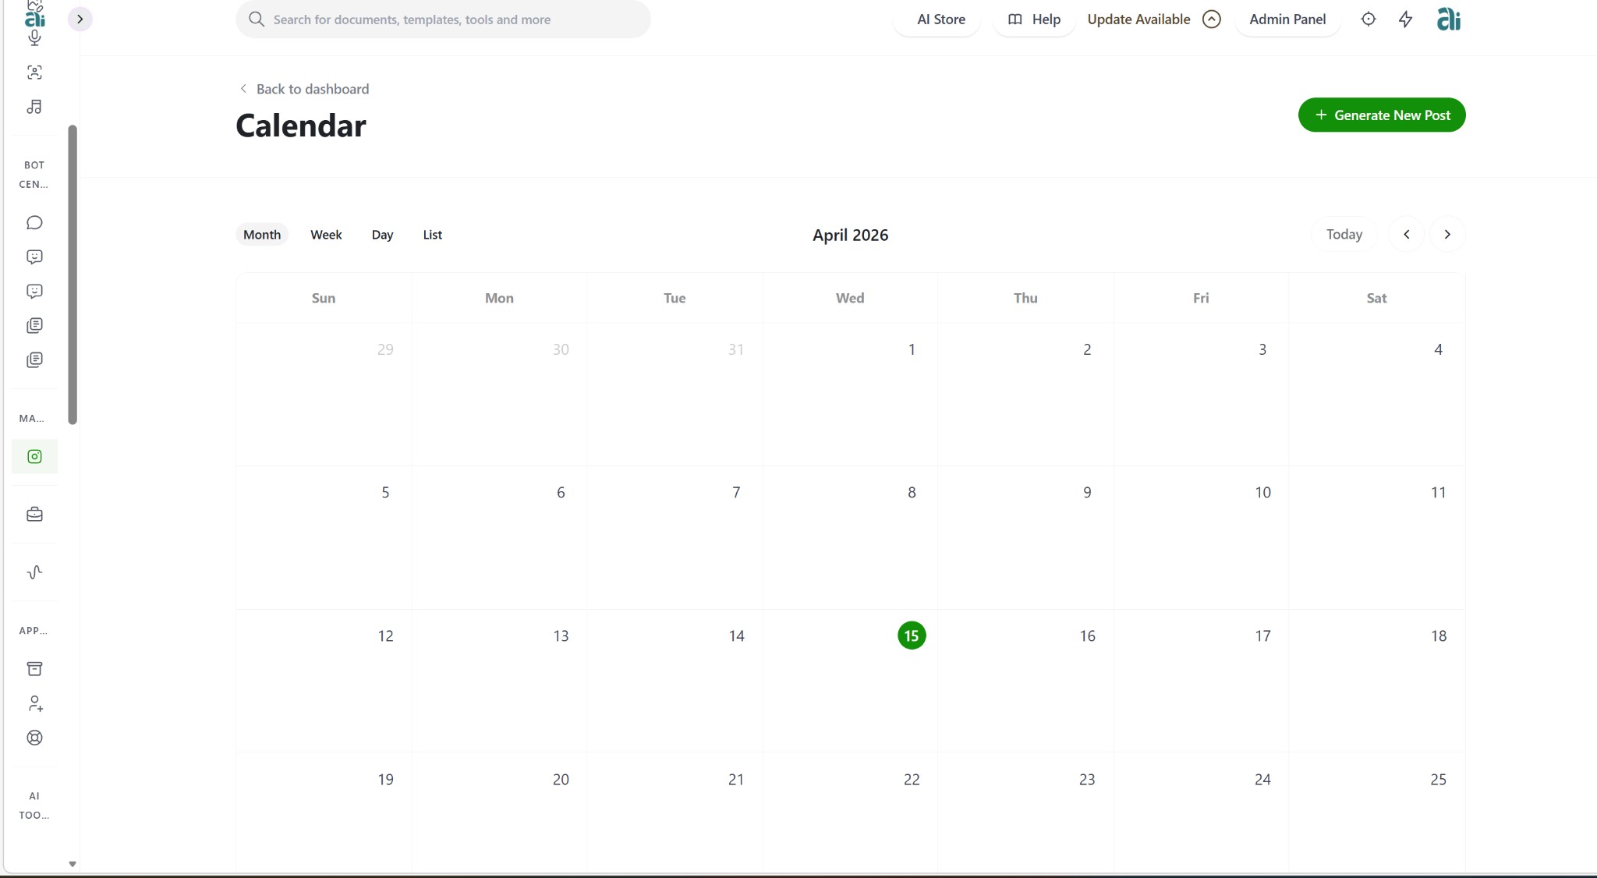Open the chat bubble sidebar icon
Viewport: 1597px width, 878px height.
34,223
